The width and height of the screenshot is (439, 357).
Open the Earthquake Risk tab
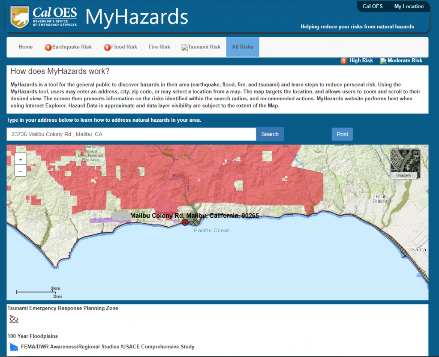[68, 47]
